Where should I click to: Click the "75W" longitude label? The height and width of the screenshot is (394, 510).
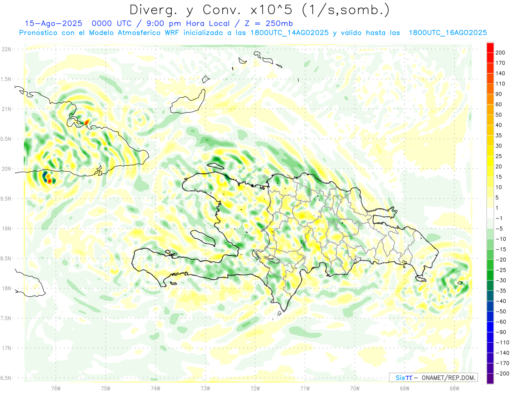tap(105, 388)
